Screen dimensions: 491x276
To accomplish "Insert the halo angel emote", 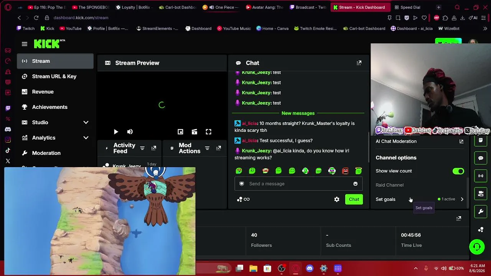I will (x=358, y=171).
